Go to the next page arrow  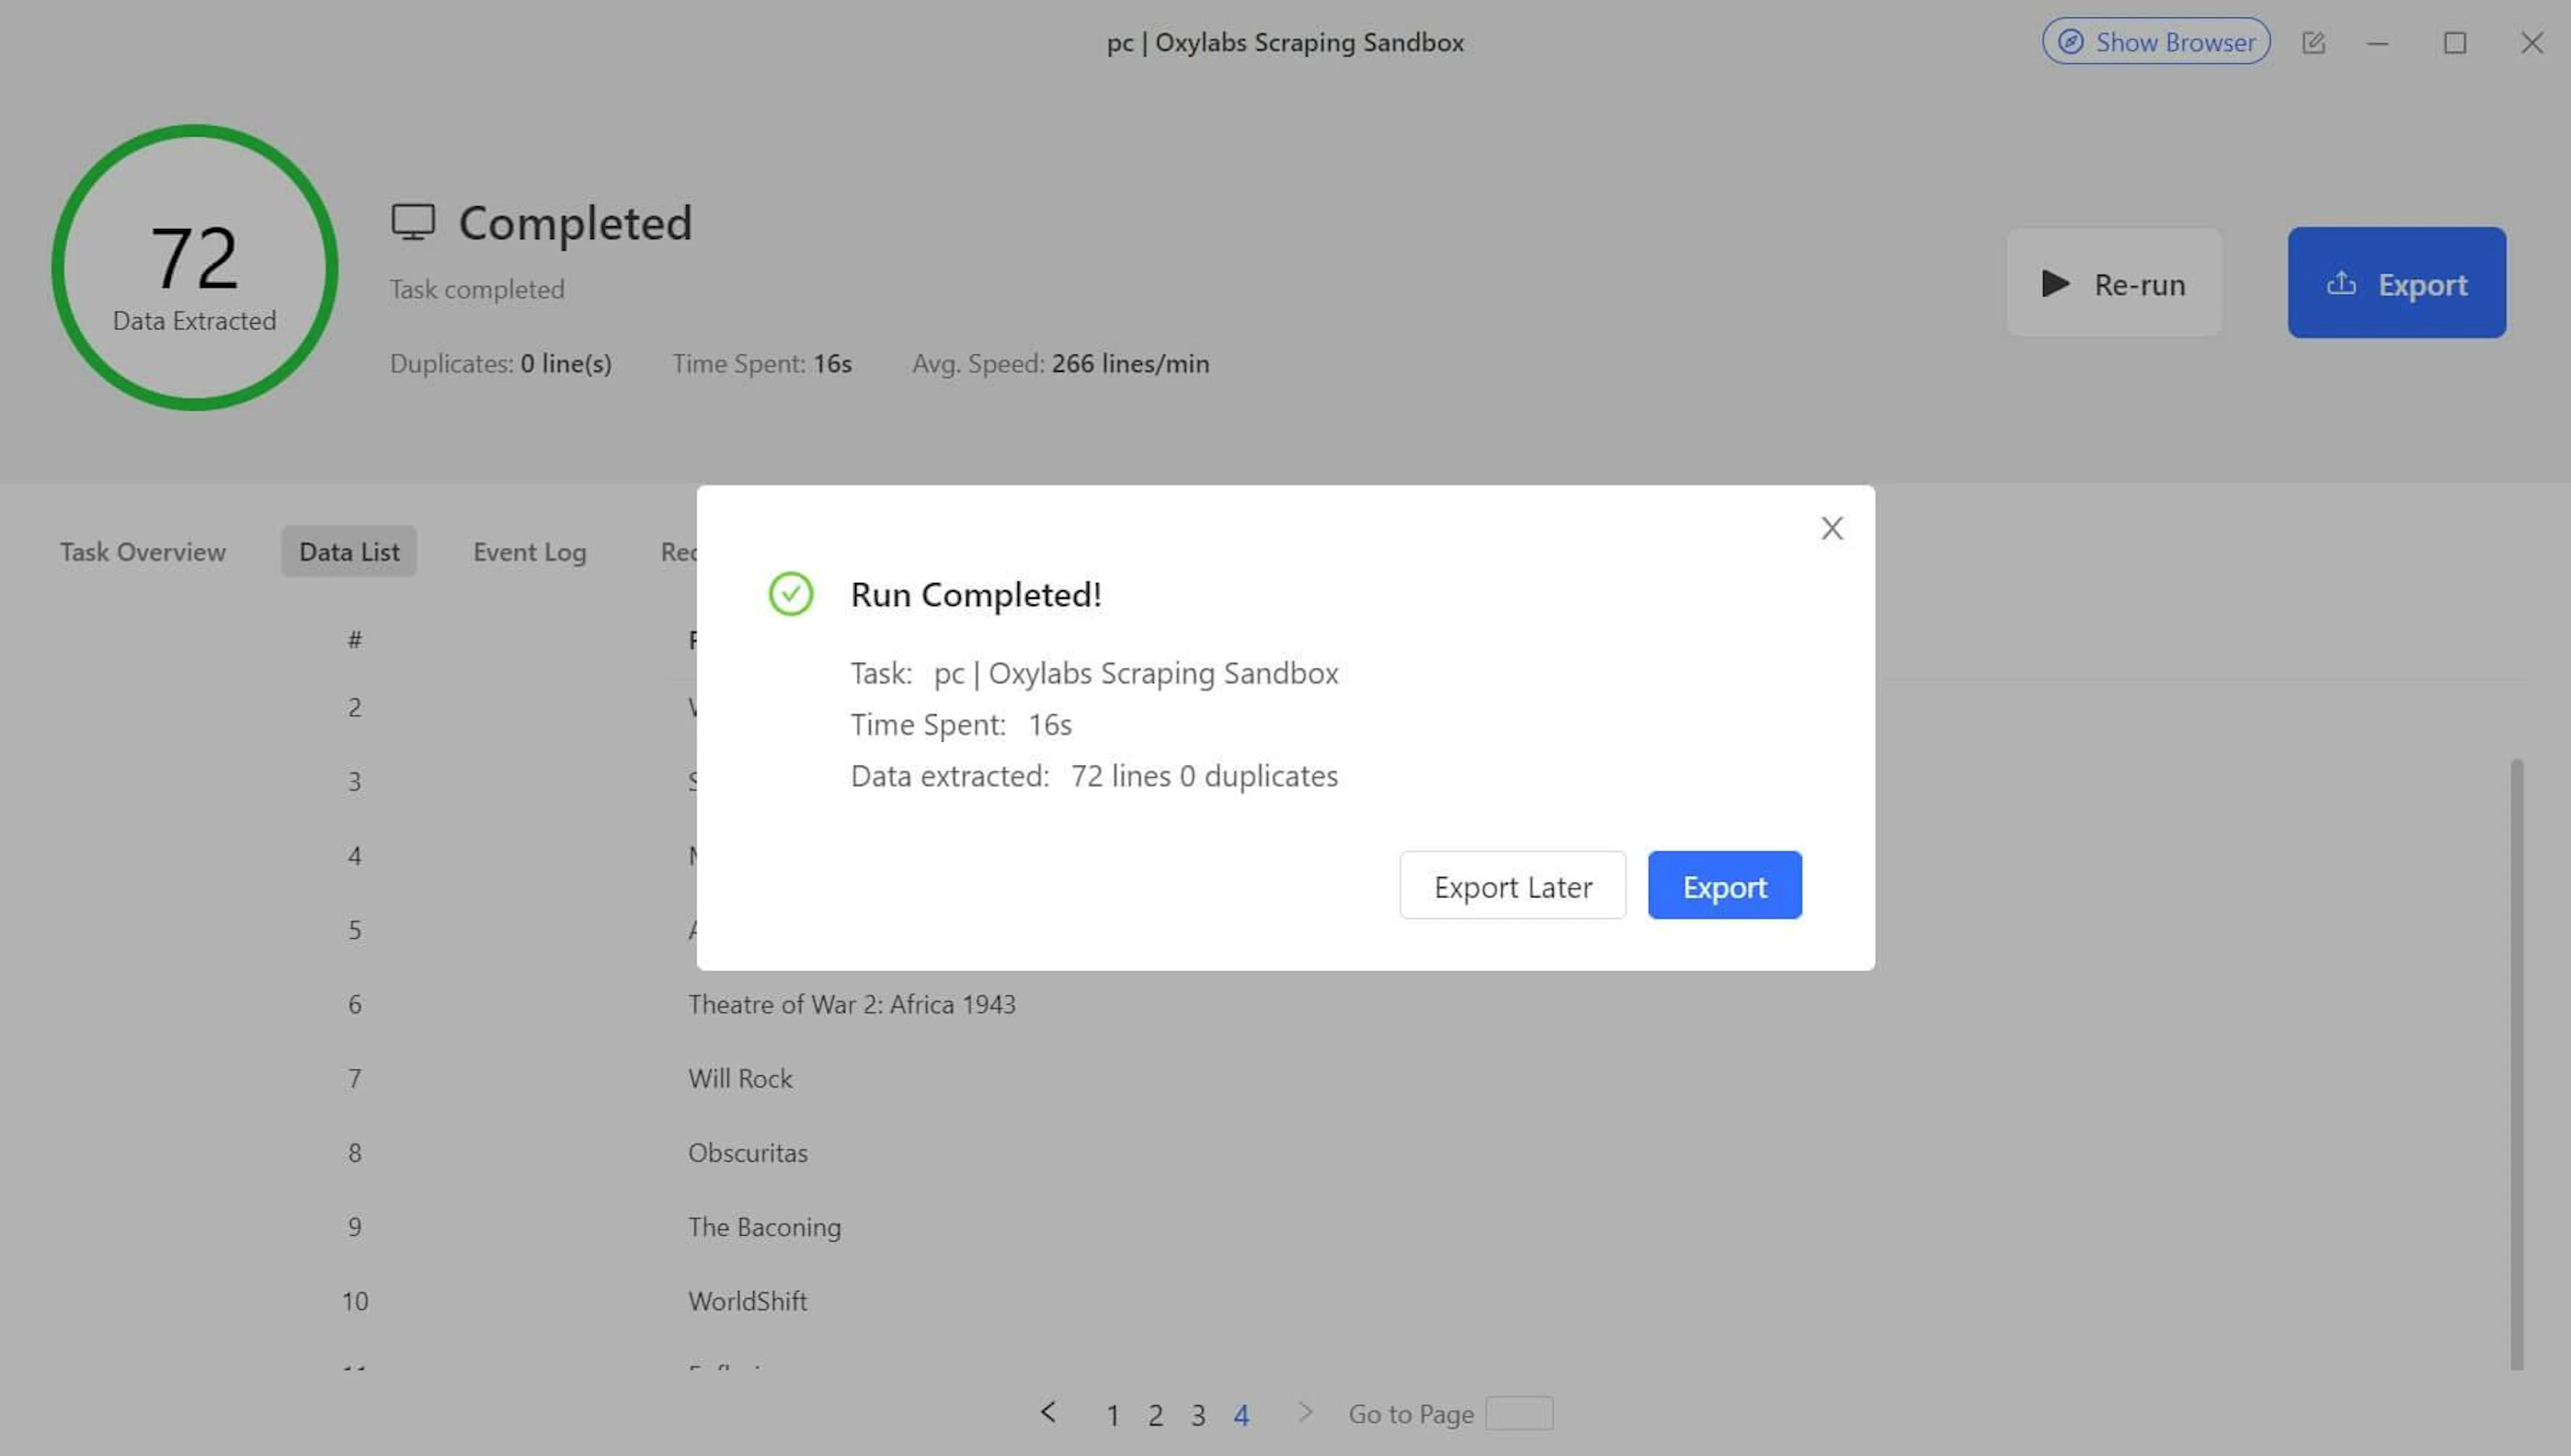pyautogui.click(x=1304, y=1413)
